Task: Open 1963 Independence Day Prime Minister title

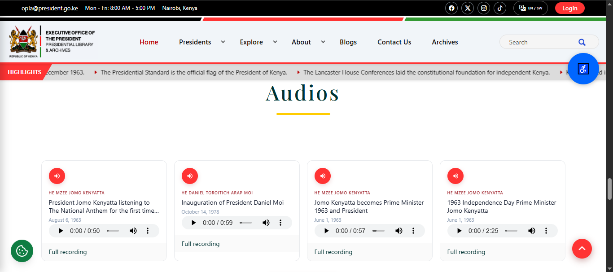Action: (502, 206)
